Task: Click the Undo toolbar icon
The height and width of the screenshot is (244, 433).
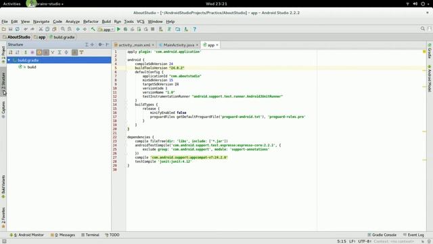Action: coord(26,29)
